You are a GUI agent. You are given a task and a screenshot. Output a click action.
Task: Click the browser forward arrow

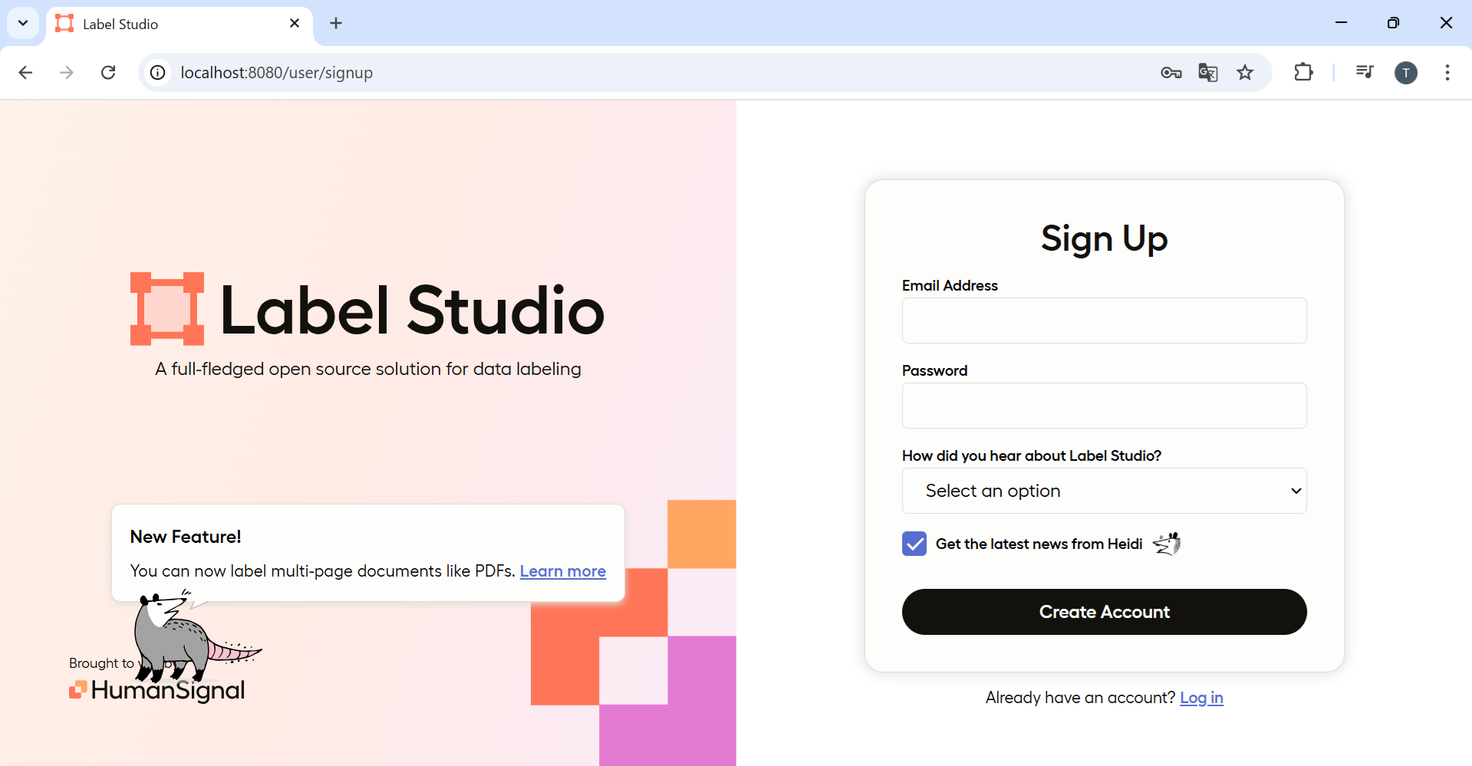click(67, 72)
